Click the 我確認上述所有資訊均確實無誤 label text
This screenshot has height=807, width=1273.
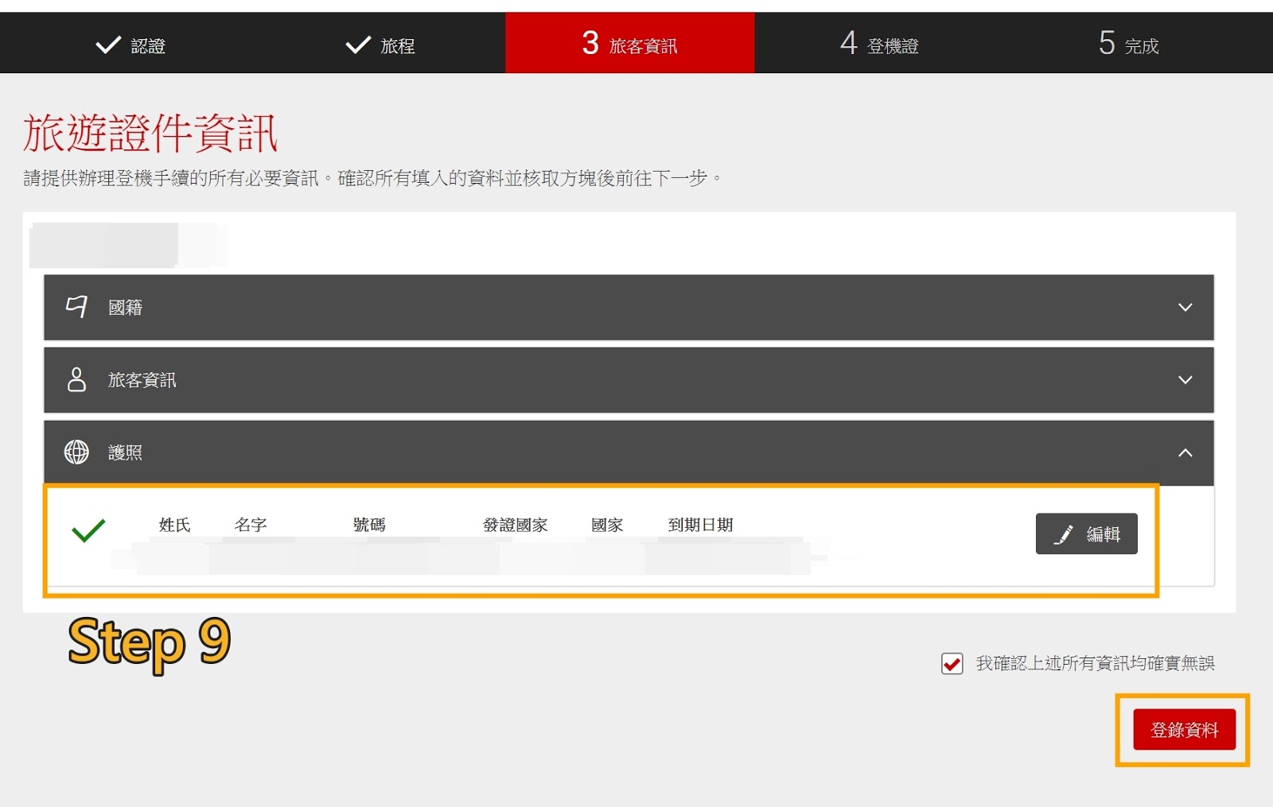click(1095, 663)
